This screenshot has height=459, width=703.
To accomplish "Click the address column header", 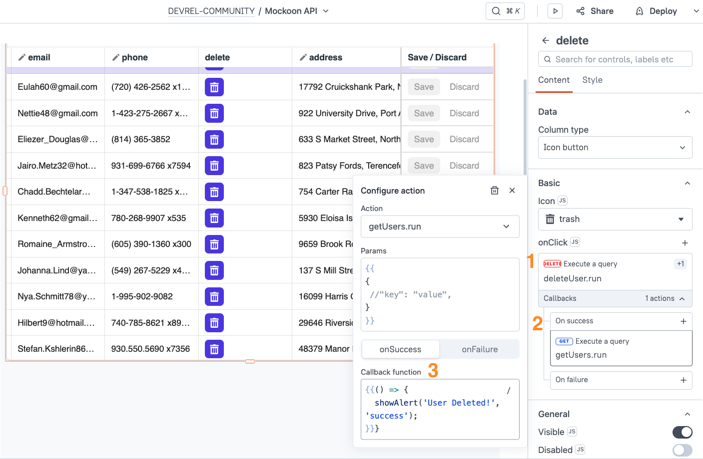I will click(x=346, y=57).
